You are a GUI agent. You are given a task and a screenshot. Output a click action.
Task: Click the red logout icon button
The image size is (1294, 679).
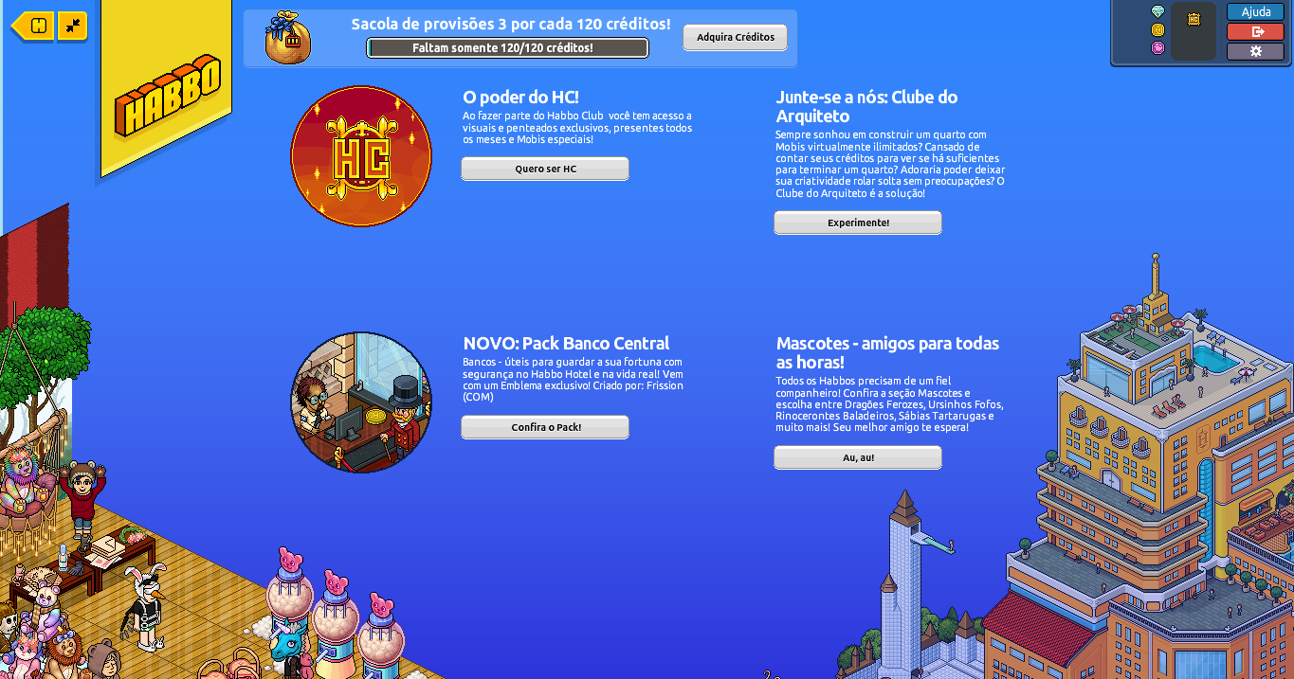[1255, 31]
